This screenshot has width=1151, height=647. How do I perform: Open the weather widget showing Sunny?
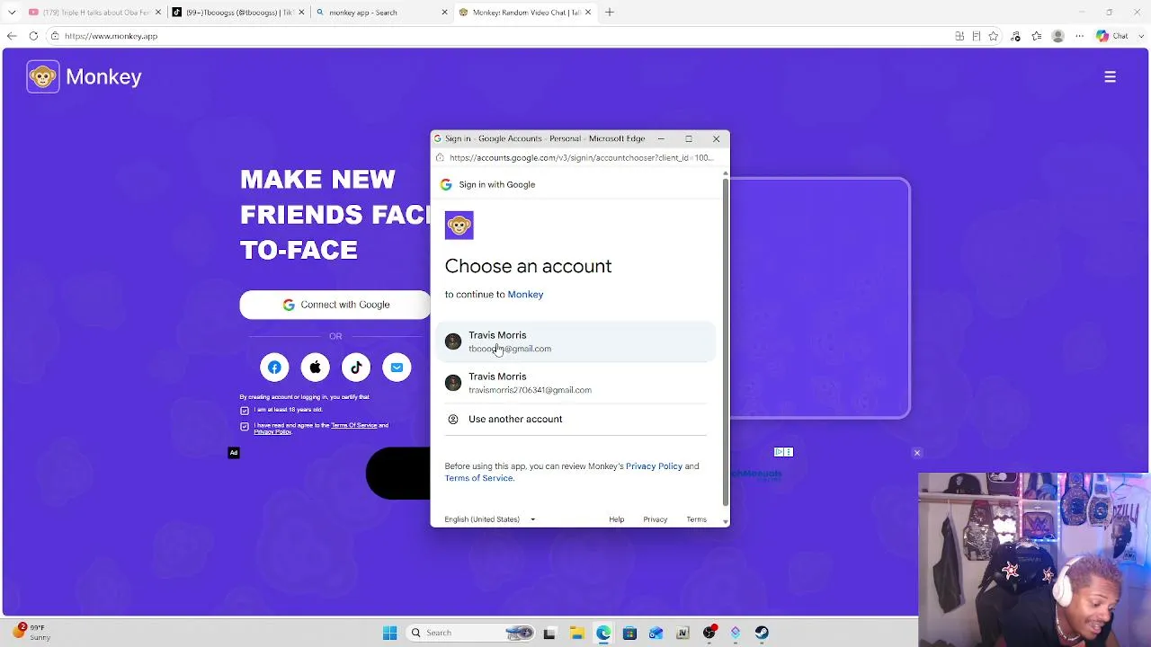click(x=32, y=633)
